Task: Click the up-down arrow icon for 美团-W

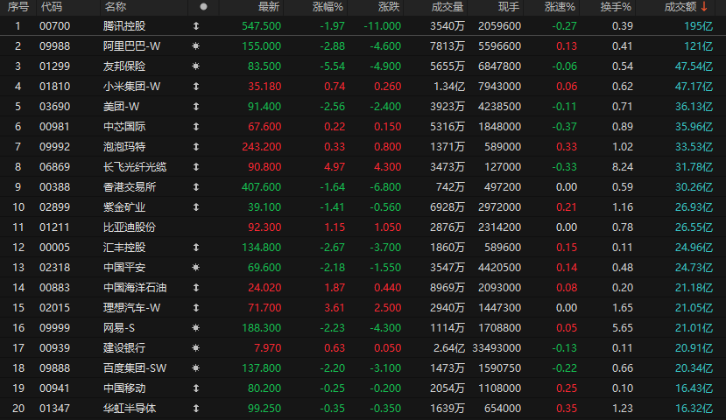Action: pos(196,107)
